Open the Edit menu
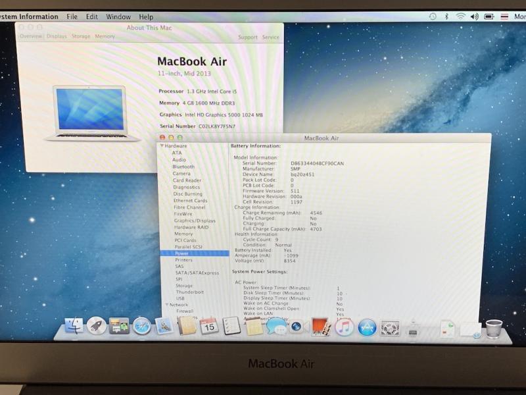This screenshot has width=526, height=395. click(x=91, y=16)
